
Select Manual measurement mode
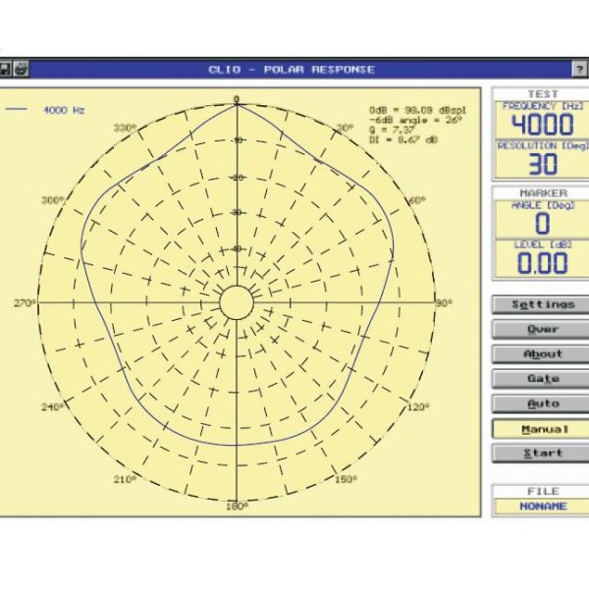click(x=542, y=429)
